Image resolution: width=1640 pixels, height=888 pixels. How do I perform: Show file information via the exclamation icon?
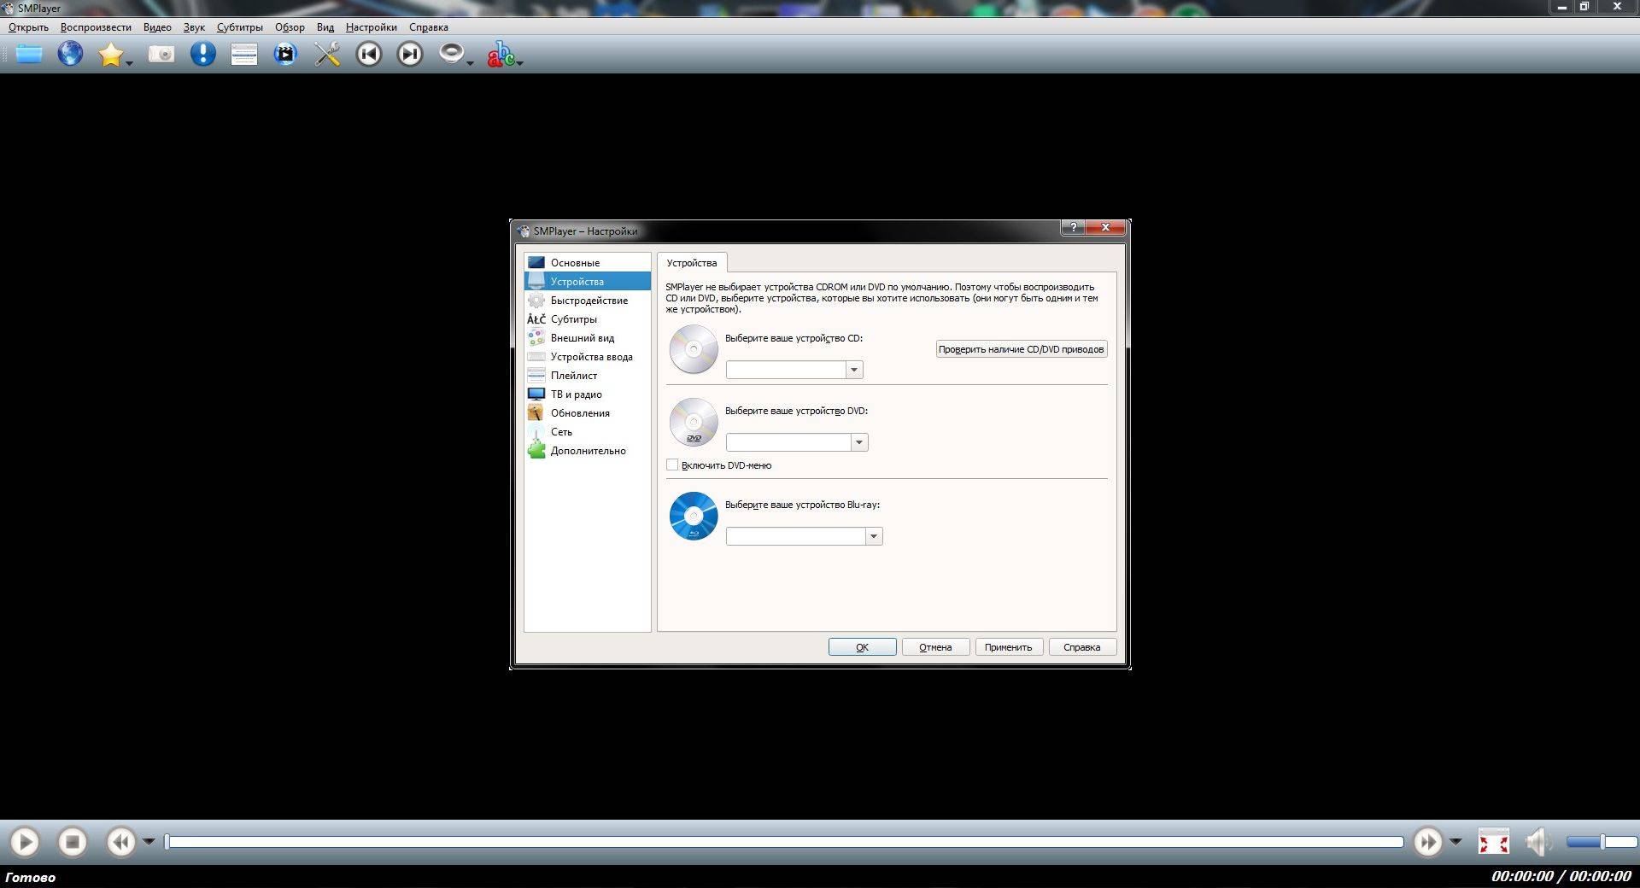[202, 54]
